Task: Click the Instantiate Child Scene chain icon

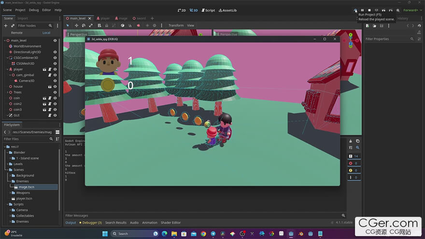Action: 13,26
